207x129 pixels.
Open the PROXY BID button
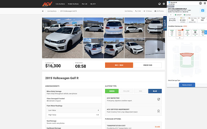click(147, 65)
